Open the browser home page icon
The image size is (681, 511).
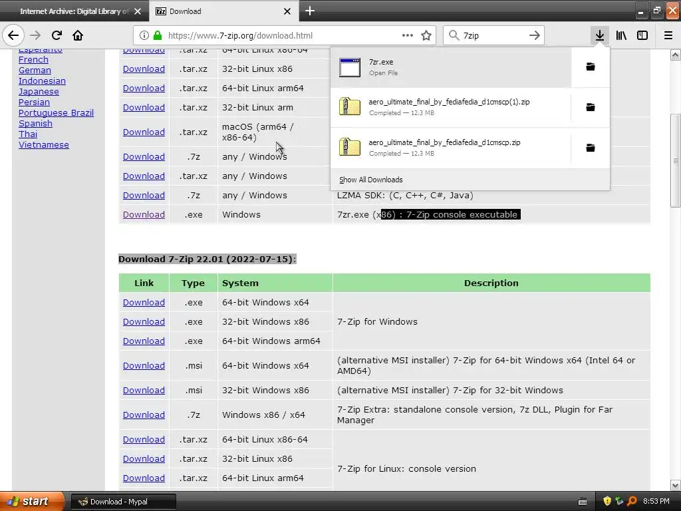pyautogui.click(x=78, y=35)
